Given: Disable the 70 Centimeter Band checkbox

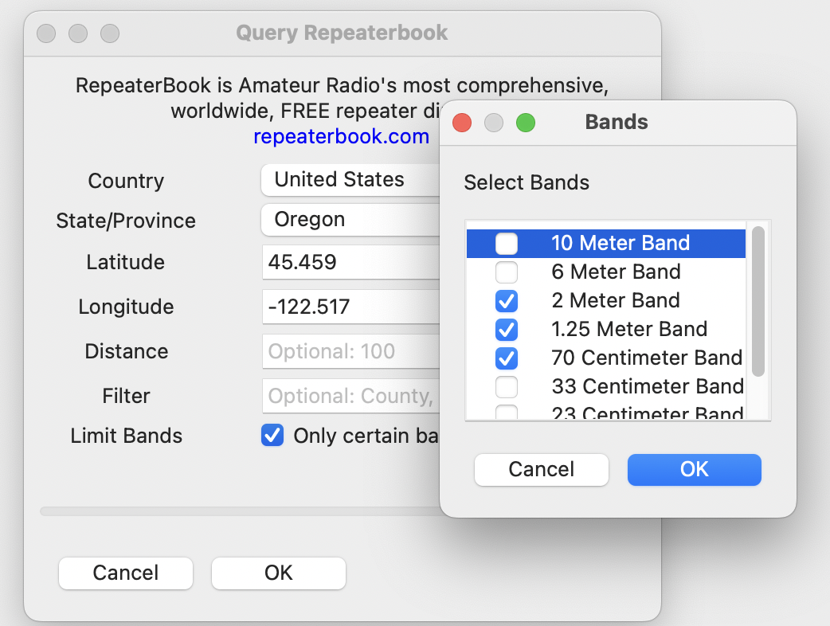Looking at the screenshot, I should [507, 358].
